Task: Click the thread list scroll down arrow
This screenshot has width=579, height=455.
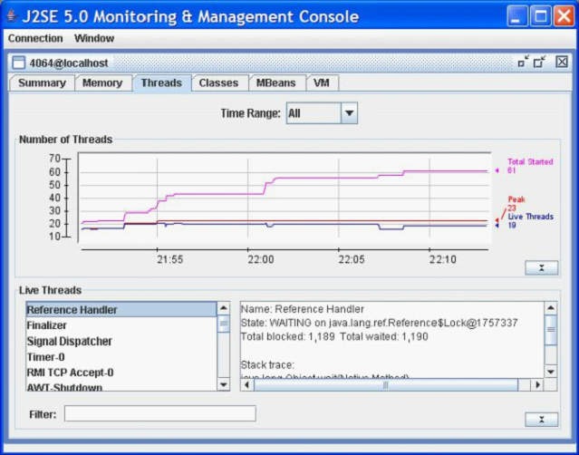Action: click(x=224, y=385)
